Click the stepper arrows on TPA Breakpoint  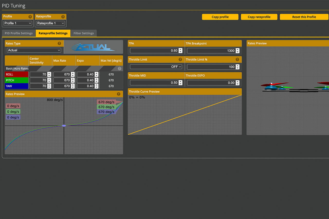pyautogui.click(x=237, y=51)
